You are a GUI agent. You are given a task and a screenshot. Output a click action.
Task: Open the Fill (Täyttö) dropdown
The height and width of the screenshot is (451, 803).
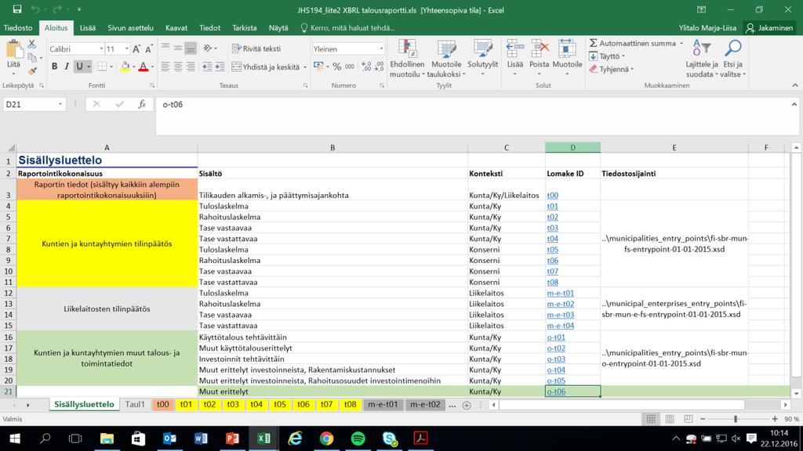[607, 56]
